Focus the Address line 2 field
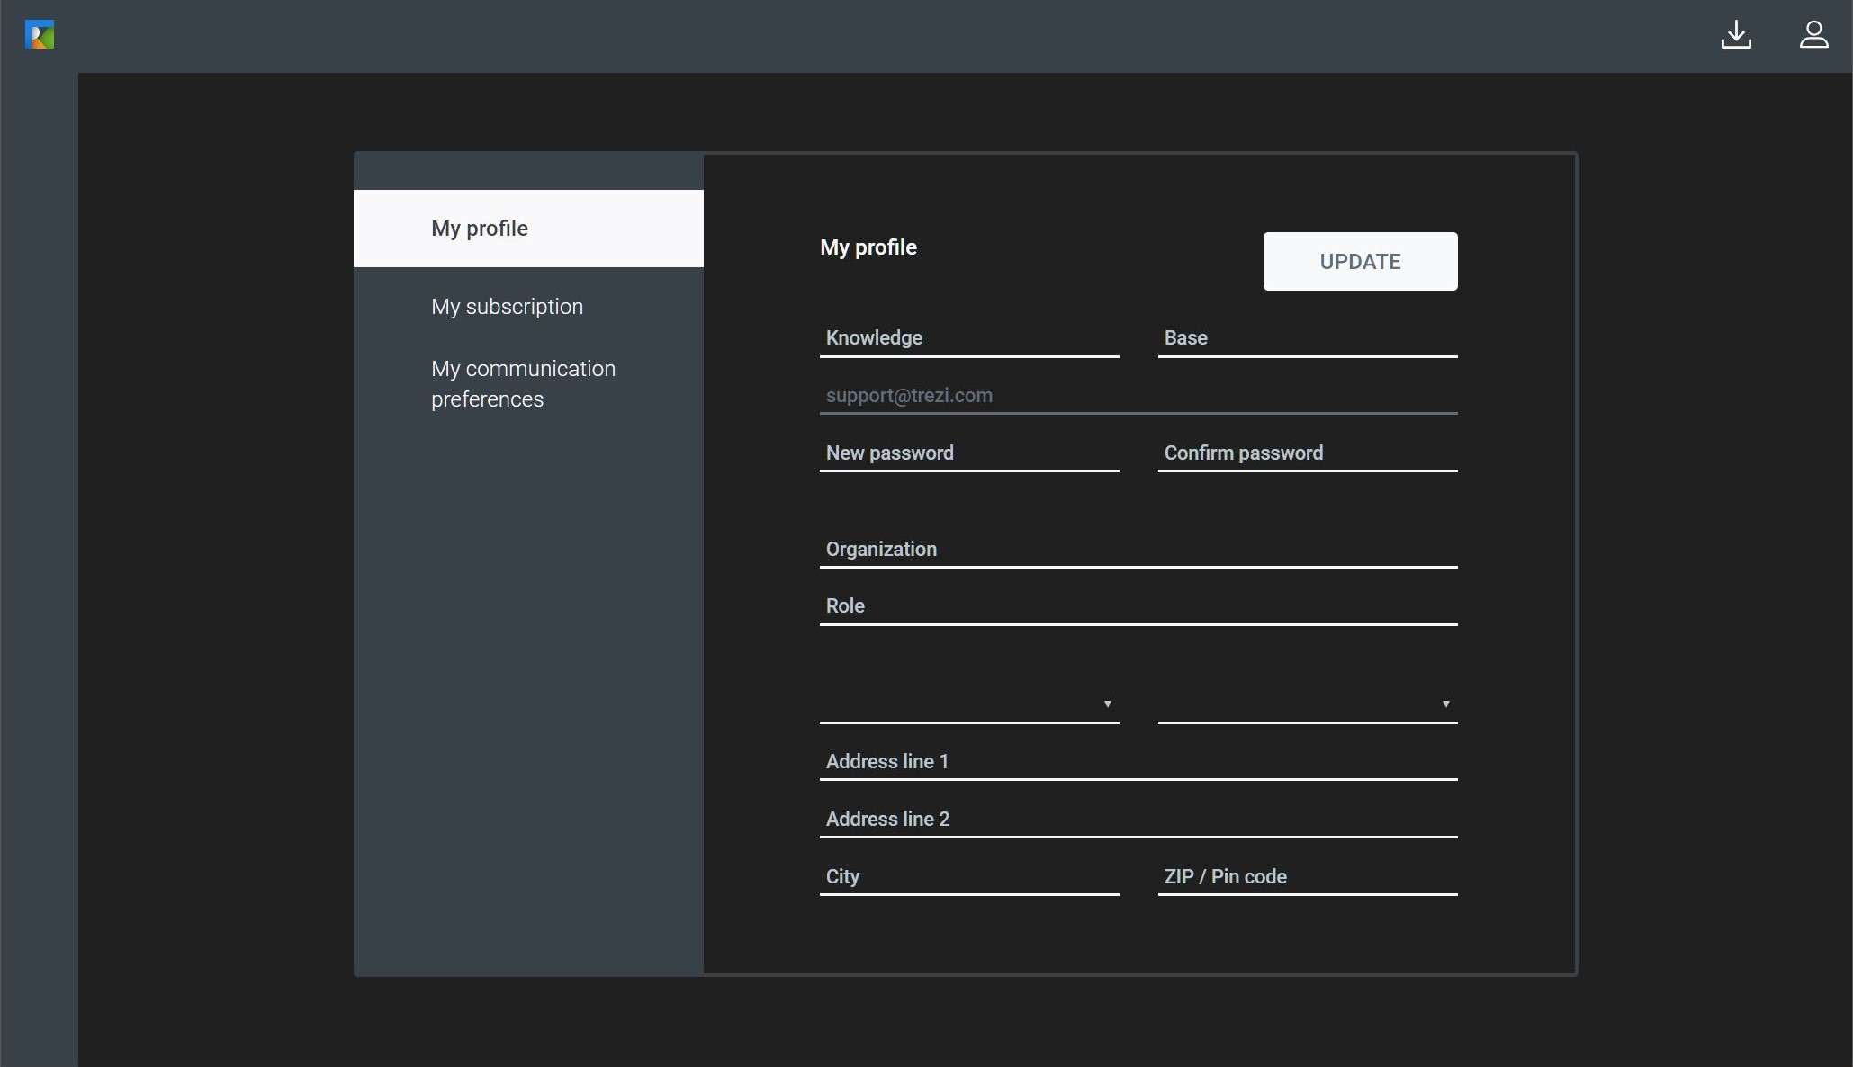 click(1138, 820)
